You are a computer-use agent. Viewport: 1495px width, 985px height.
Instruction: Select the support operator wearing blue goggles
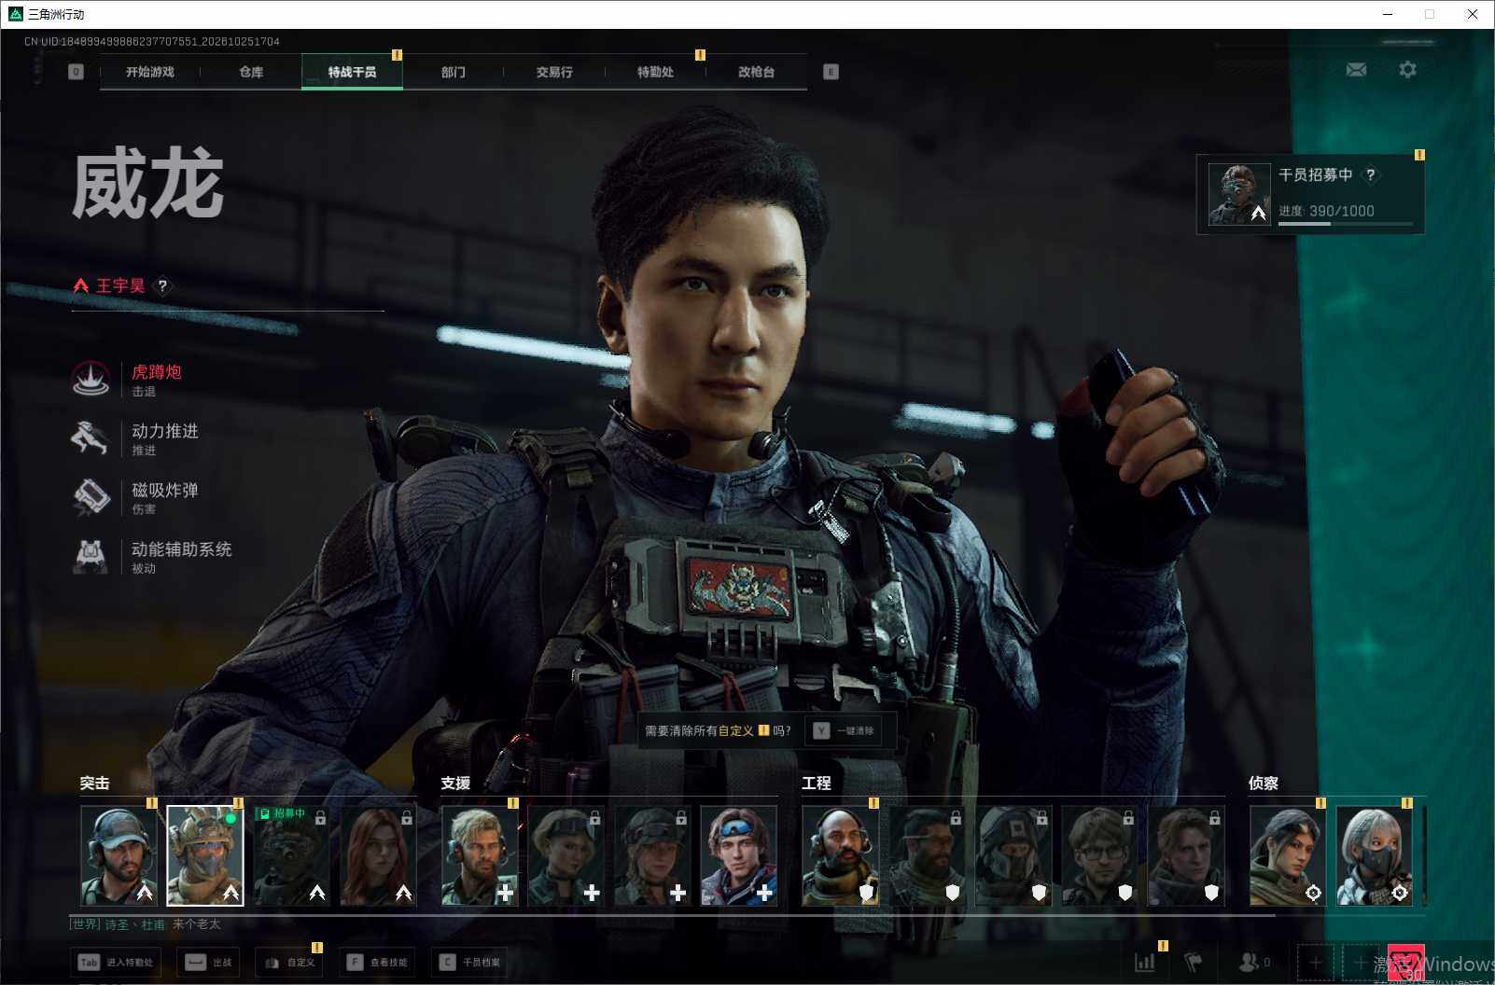point(738,855)
